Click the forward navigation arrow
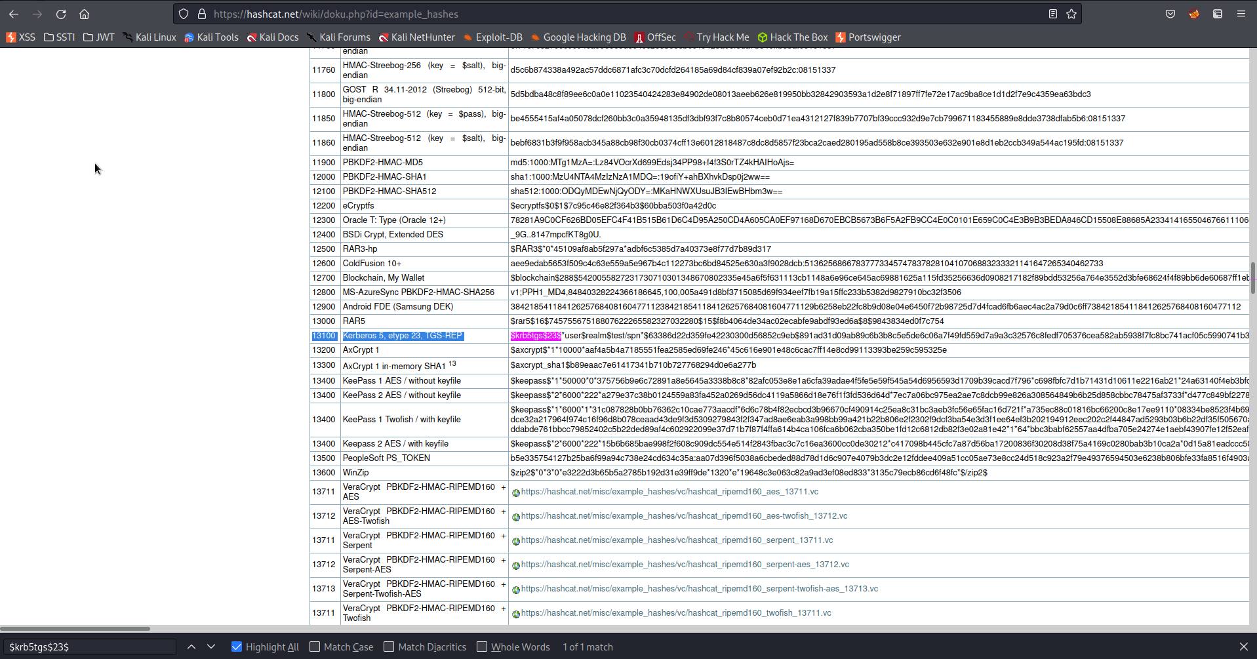This screenshot has width=1257, height=659. [37, 14]
